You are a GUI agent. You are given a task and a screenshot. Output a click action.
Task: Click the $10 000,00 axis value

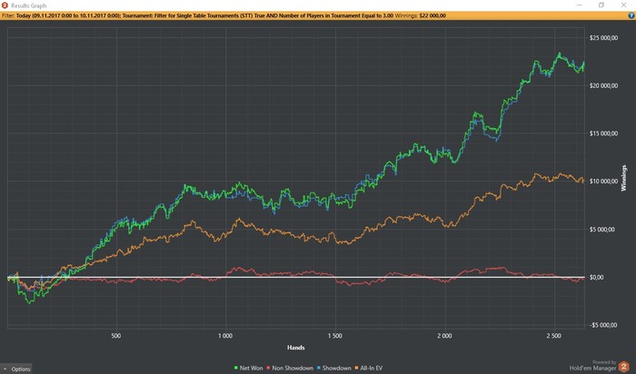tap(603, 182)
